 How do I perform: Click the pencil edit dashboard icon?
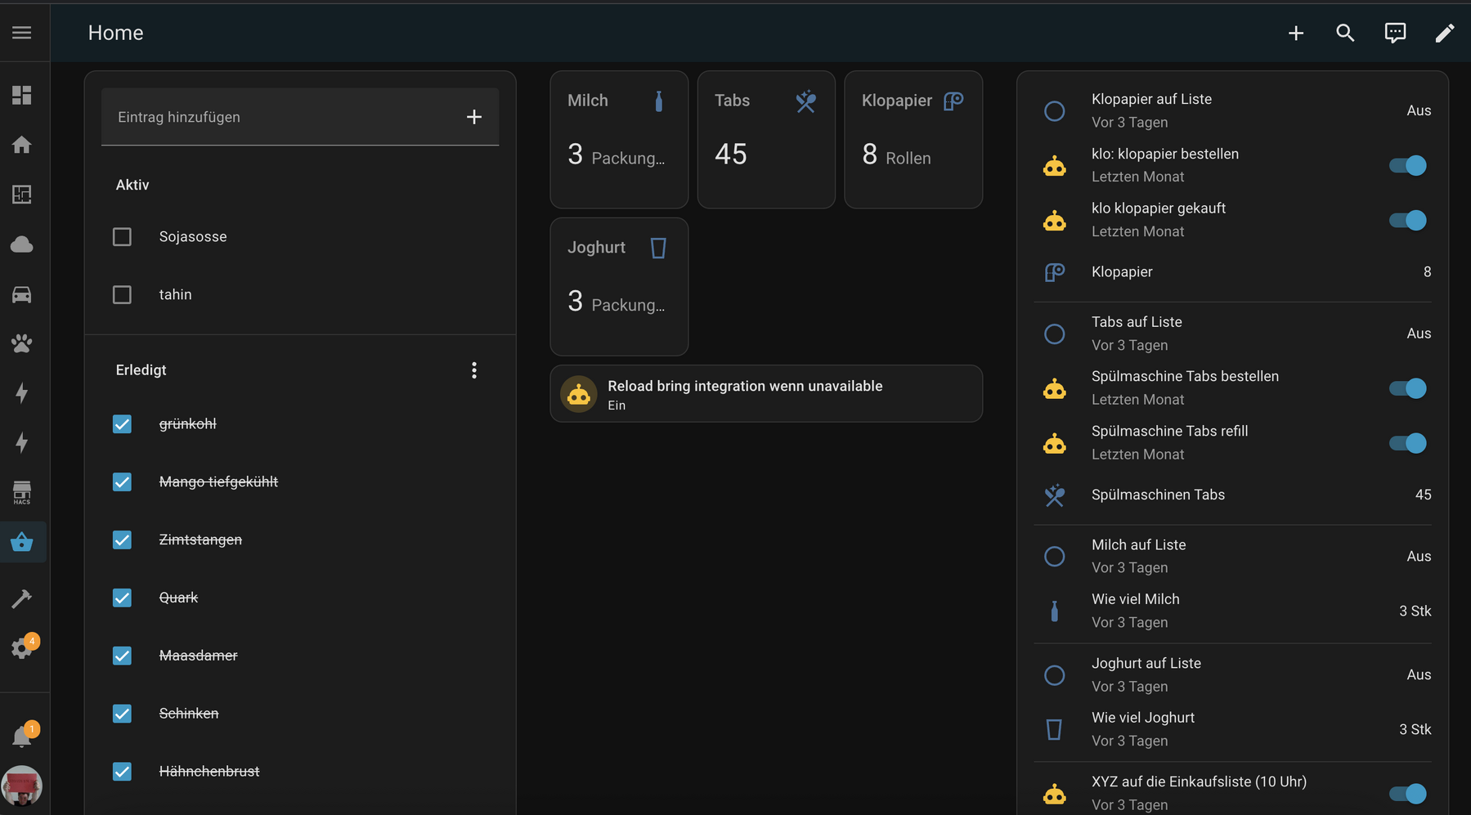[x=1445, y=33]
